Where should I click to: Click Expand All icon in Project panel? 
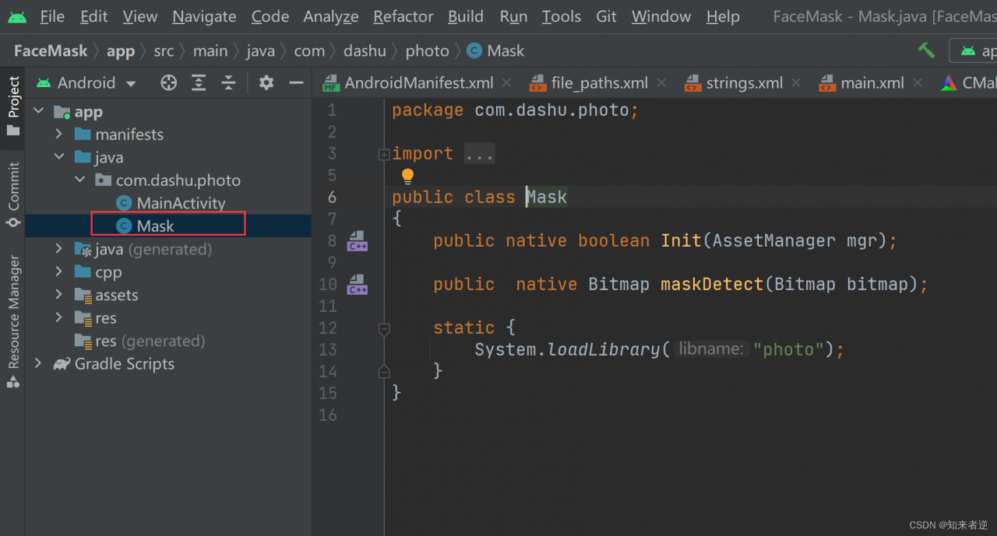pos(199,82)
